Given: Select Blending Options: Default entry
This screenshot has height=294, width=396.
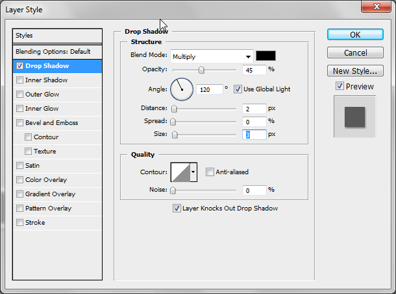Looking at the screenshot, I should [57, 52].
